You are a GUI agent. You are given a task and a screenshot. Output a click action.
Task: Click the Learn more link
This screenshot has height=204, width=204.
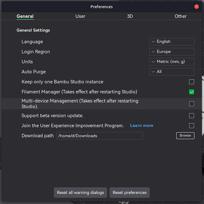click(142, 126)
